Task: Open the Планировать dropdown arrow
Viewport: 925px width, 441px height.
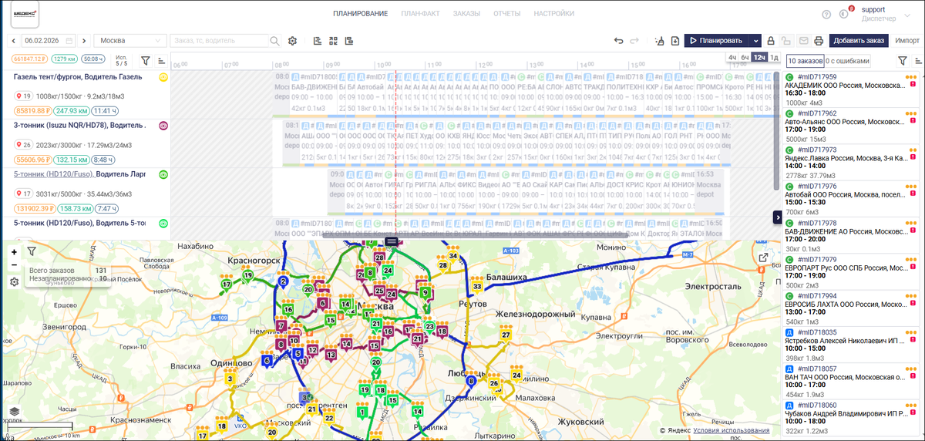Action: pyautogui.click(x=756, y=41)
